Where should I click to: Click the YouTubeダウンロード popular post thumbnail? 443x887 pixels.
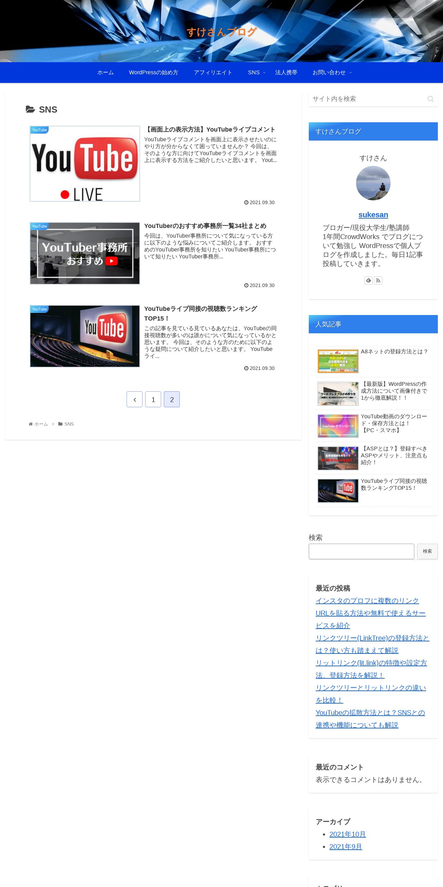point(338,426)
